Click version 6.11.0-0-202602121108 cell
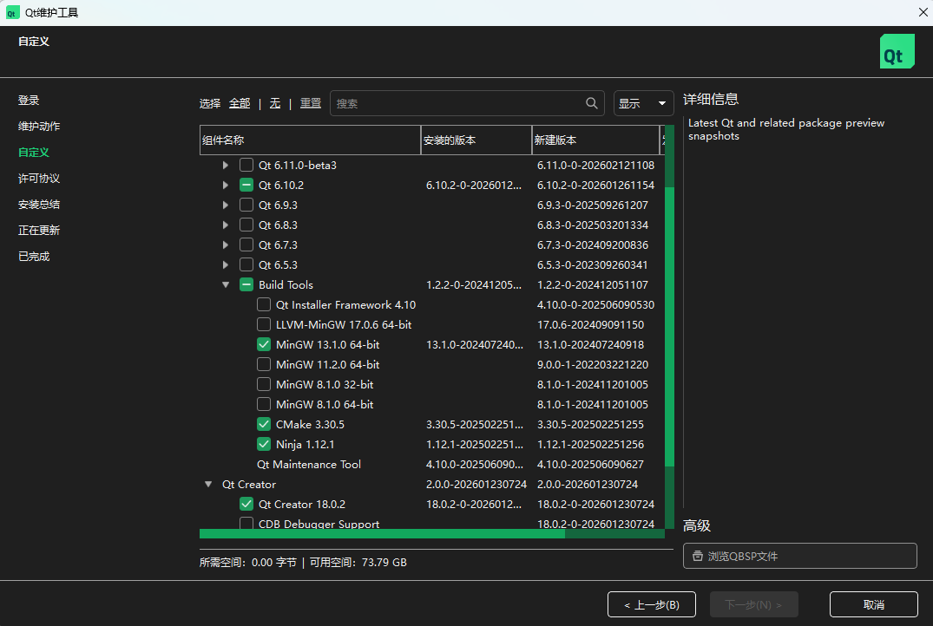 pos(595,166)
